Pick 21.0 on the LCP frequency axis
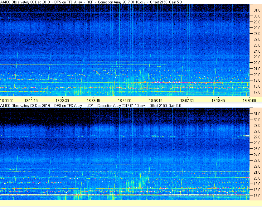Image resolution: width=262 pixels, height=207 pixels. [257, 172]
